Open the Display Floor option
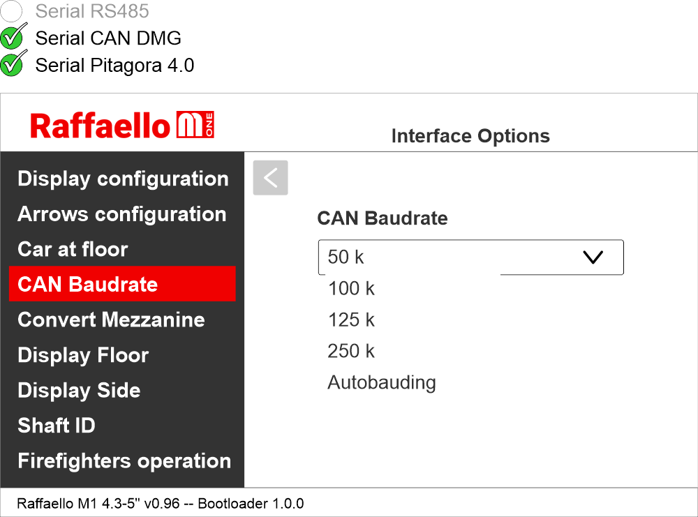698x517 pixels. pyautogui.click(x=83, y=355)
